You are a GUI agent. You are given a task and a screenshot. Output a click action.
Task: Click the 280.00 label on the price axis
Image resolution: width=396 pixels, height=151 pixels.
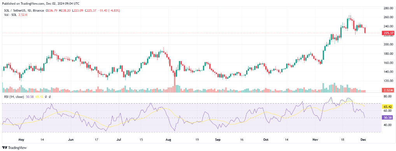[x=388, y=8]
